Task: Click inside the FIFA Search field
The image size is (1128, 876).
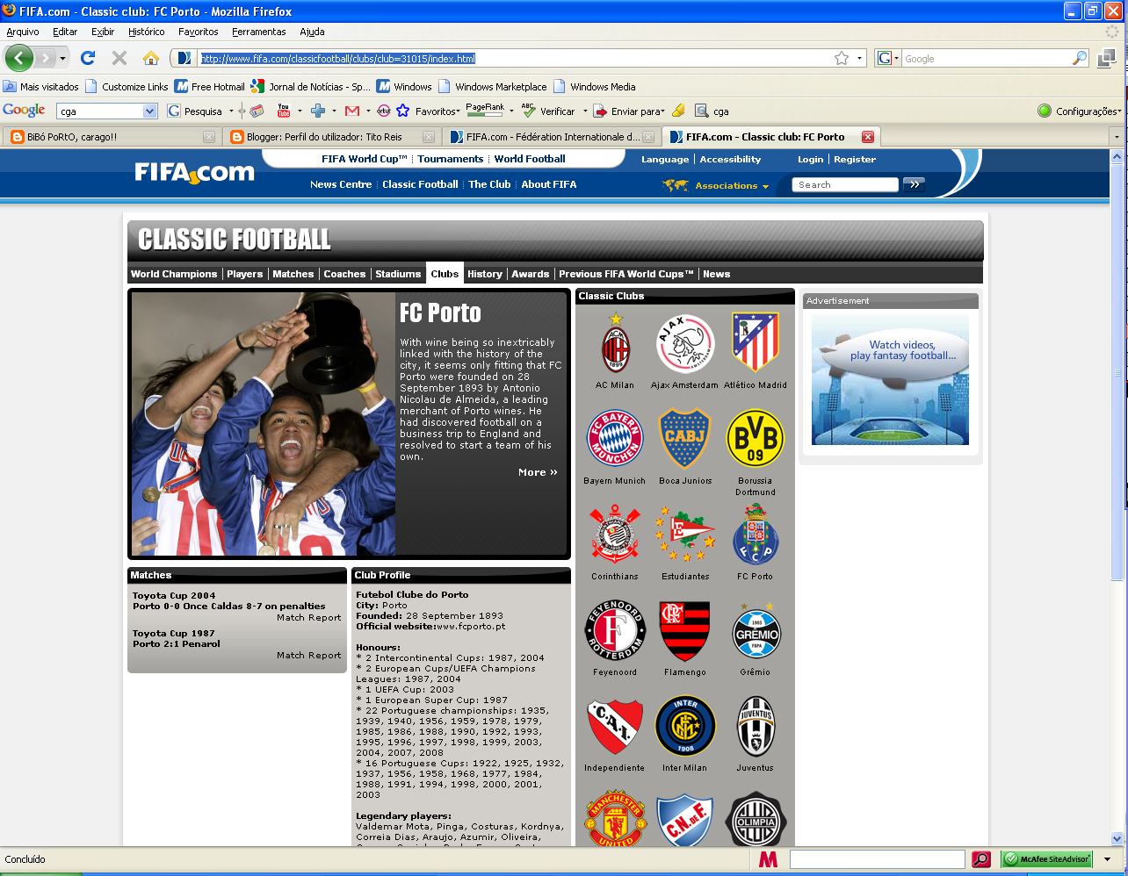Action: (x=845, y=184)
